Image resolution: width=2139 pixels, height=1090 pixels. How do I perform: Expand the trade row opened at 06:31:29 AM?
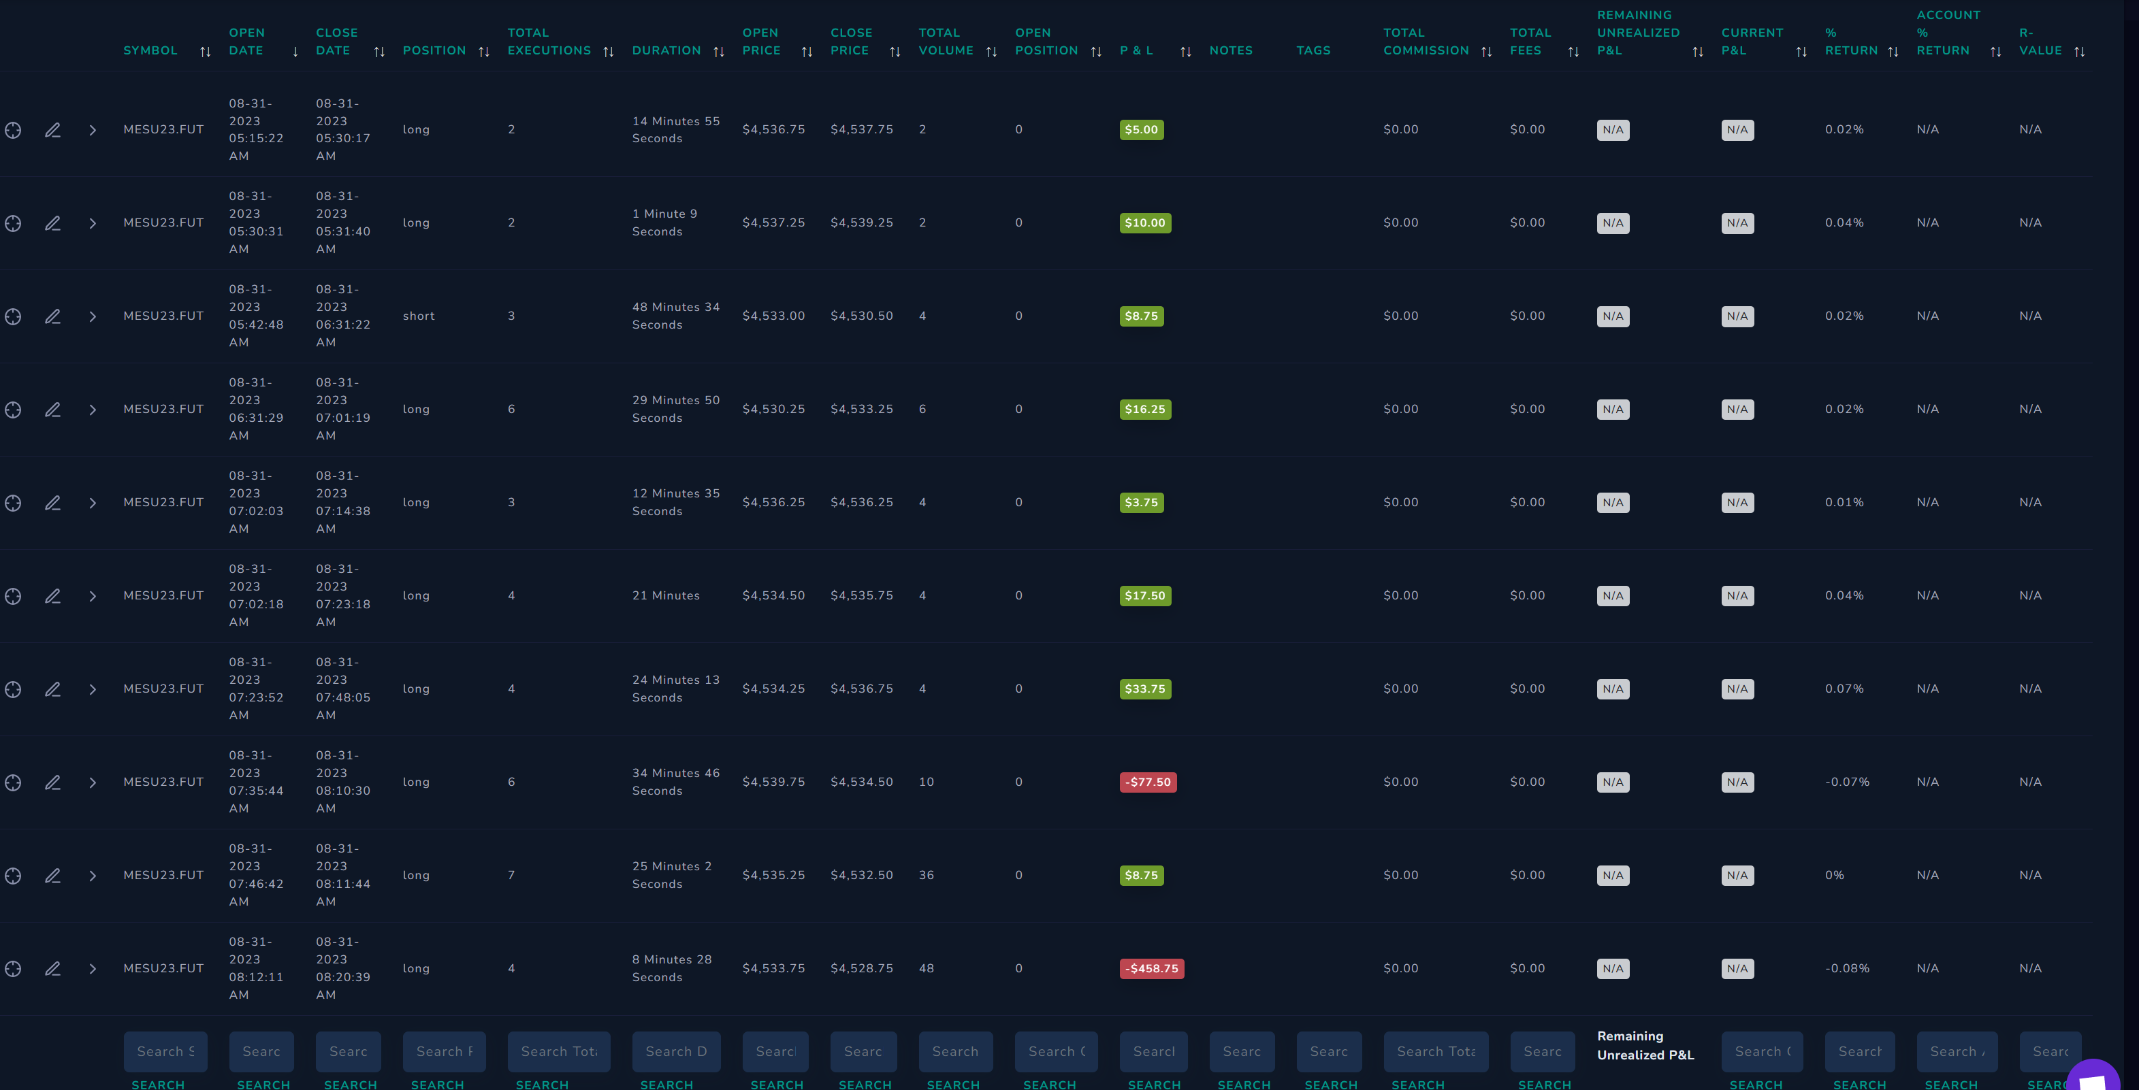point(92,410)
